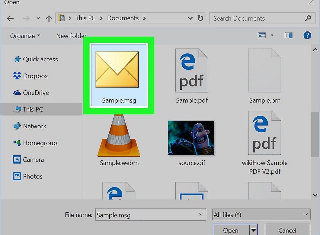Click the Sample.pdf file name label
This screenshot has height=235, width=320.
192,101
